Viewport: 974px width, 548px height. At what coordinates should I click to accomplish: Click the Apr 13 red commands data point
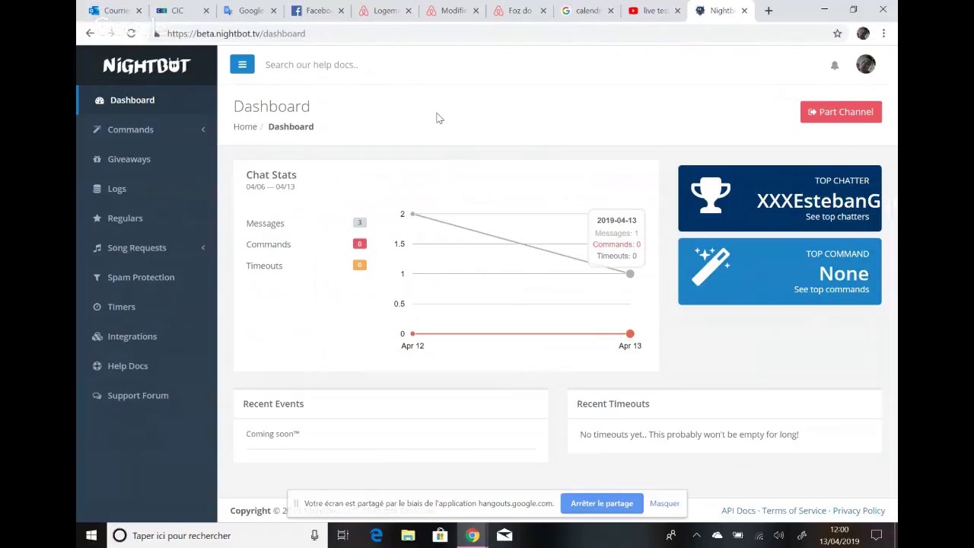point(630,334)
